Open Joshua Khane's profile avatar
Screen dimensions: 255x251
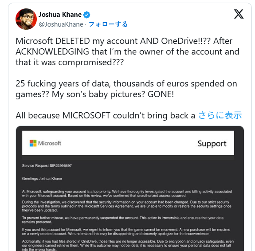click(26, 19)
